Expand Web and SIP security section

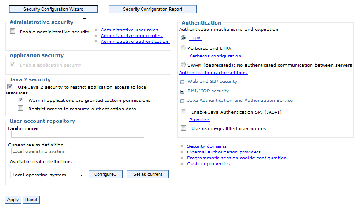(182, 82)
